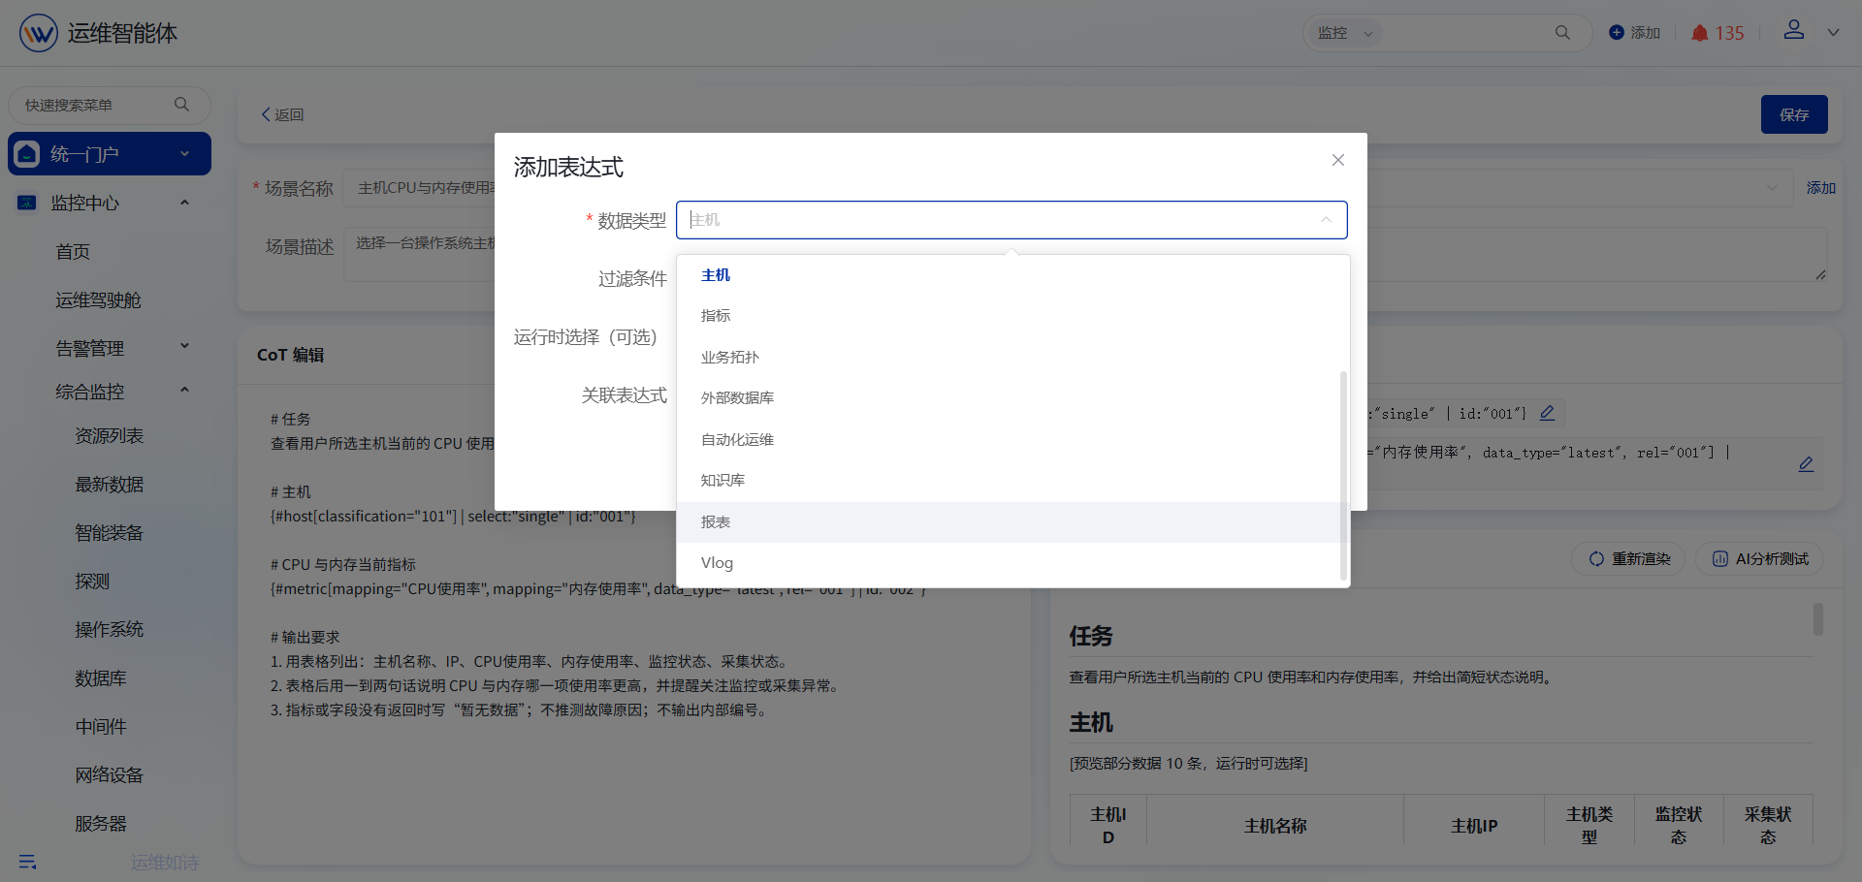The image size is (1862, 882).
Task: Click the CoT 编辑 heading
Action: click(x=291, y=355)
